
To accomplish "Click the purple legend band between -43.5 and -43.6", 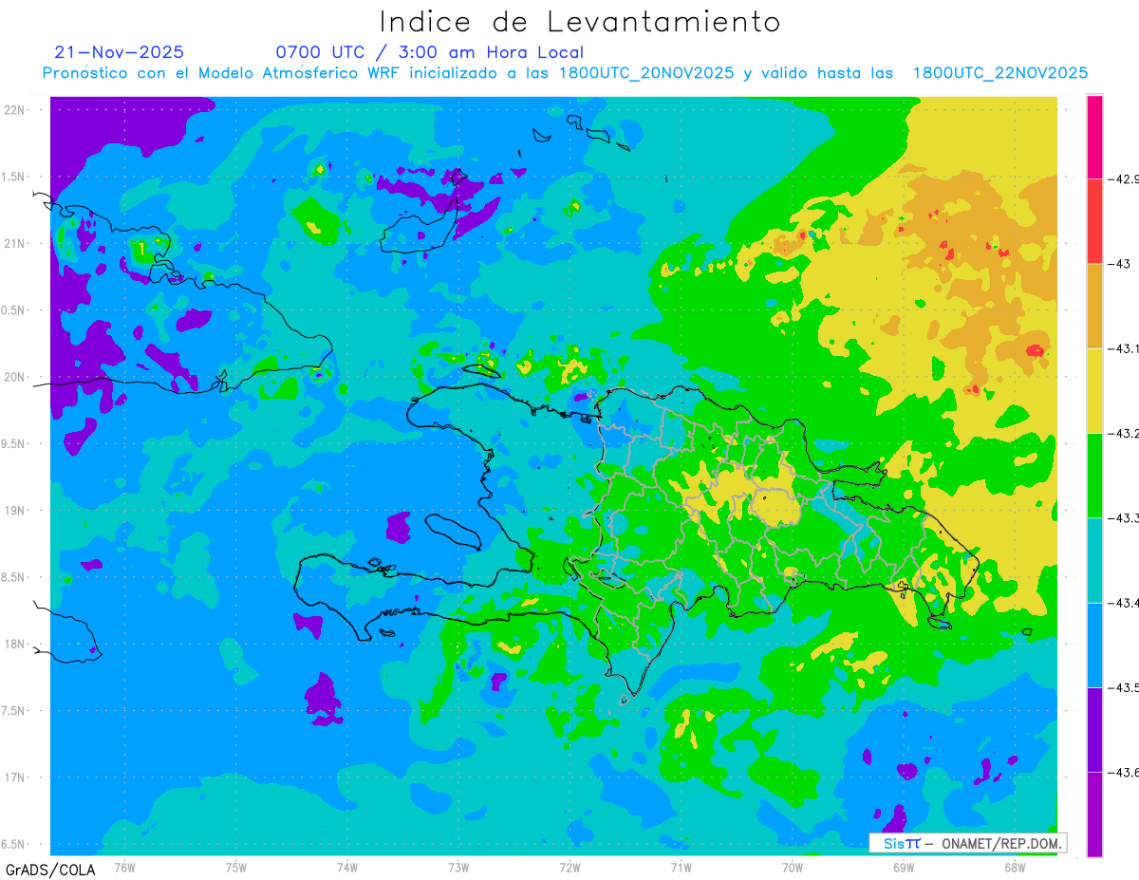I will pyautogui.click(x=1094, y=729).
